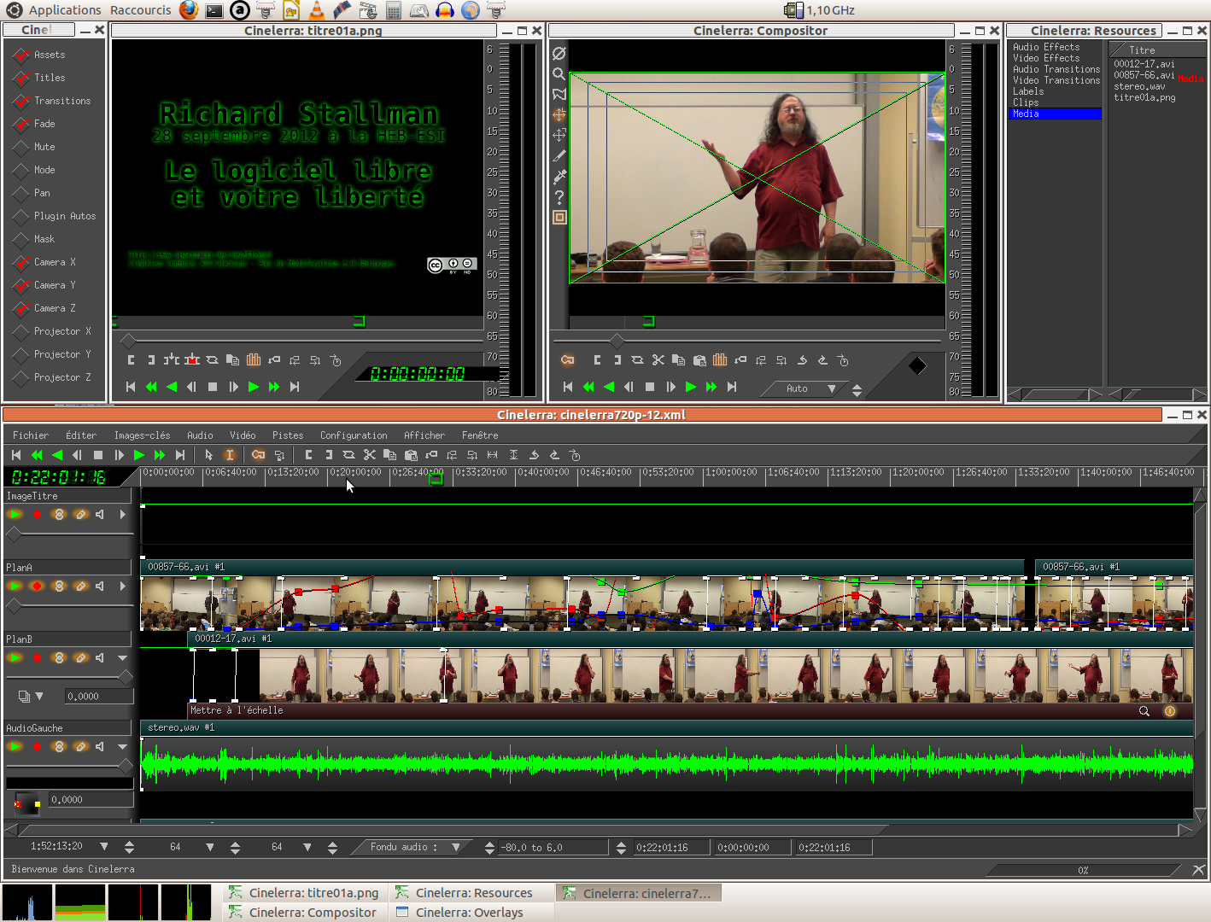1211x922 pixels.
Task: Enable the Mute overlay checkbox
Action: coord(21,148)
